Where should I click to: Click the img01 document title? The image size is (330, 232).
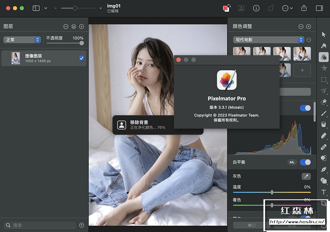(114, 6)
